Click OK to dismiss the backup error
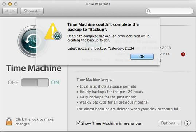This screenshot has height=132, width=196. (142, 57)
